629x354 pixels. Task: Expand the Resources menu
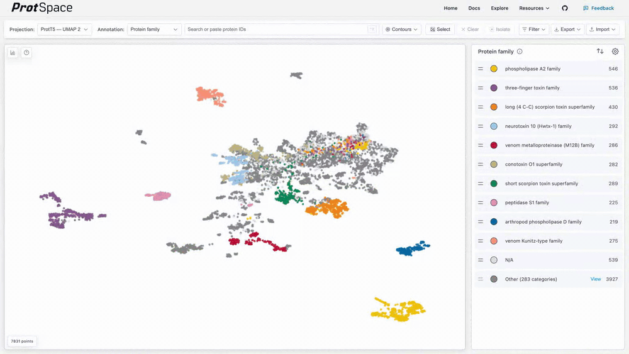click(534, 8)
